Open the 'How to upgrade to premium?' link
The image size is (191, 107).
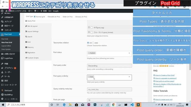[166, 78]
